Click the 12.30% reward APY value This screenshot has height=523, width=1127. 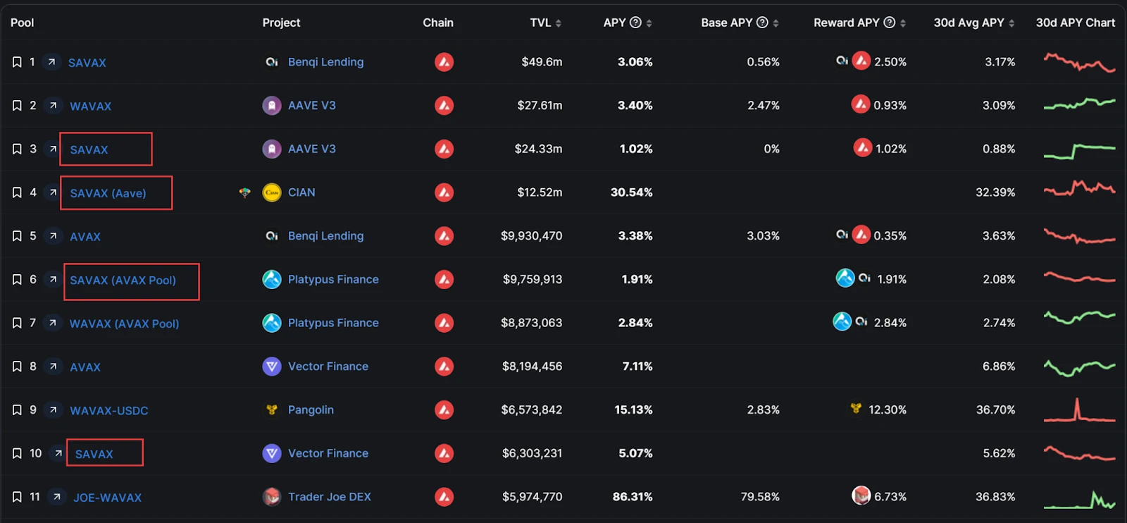(x=888, y=410)
